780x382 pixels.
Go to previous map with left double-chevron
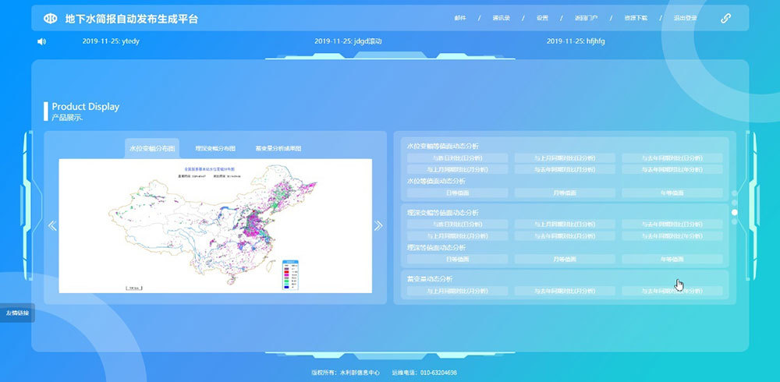click(52, 226)
